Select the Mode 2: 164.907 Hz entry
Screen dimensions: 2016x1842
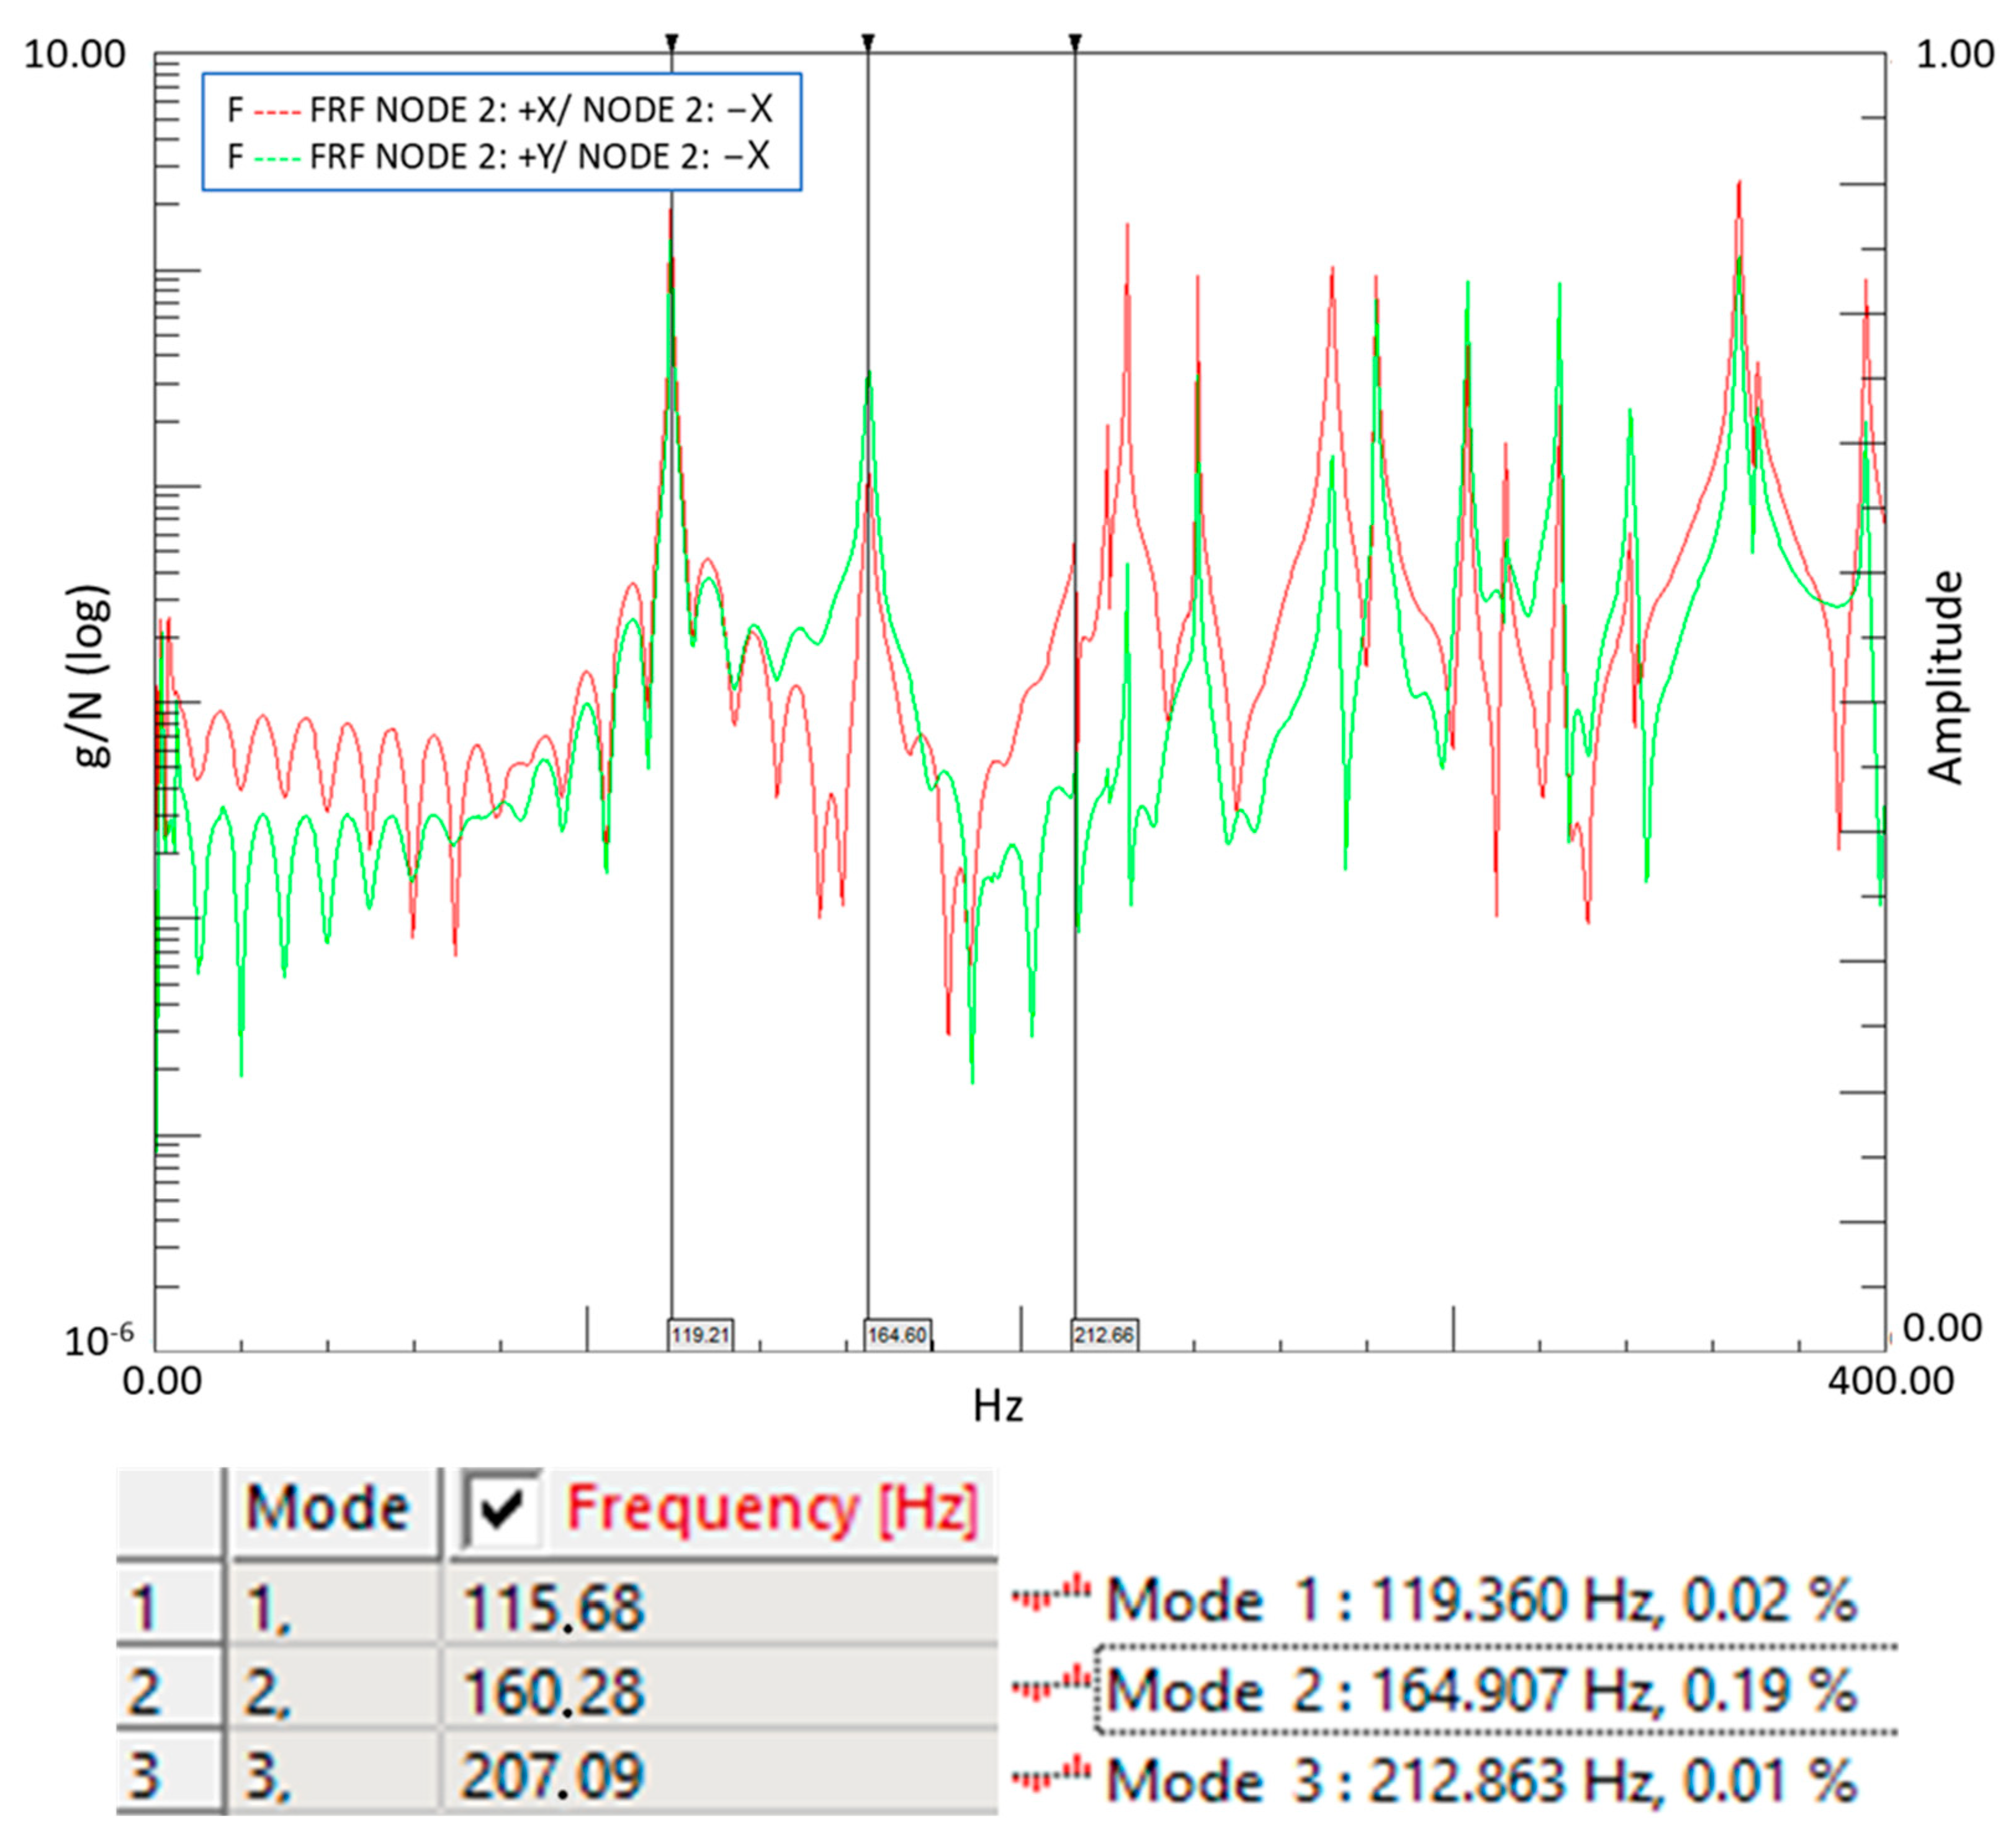pos(1480,1689)
